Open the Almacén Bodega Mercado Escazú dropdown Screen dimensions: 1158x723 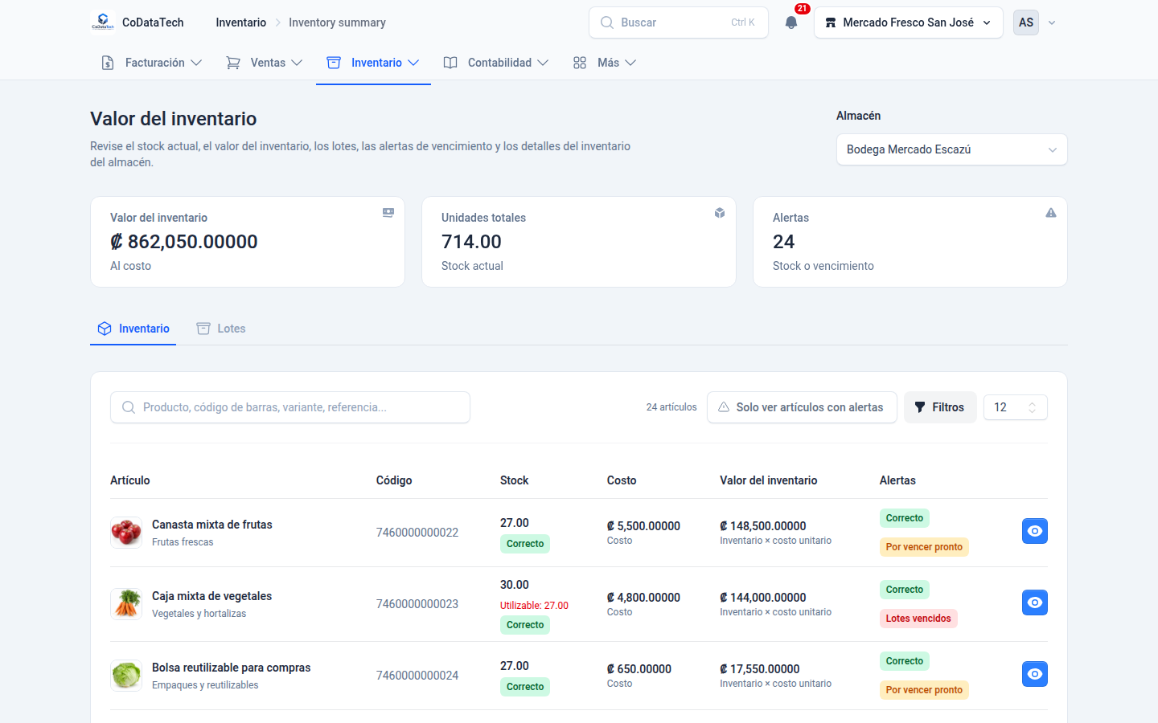tap(951, 149)
